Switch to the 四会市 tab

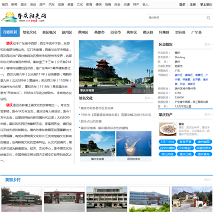click(115, 32)
